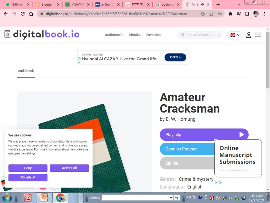270x203 pixels.
Task: Deny cookies in the consent popup
Action: 28,168
